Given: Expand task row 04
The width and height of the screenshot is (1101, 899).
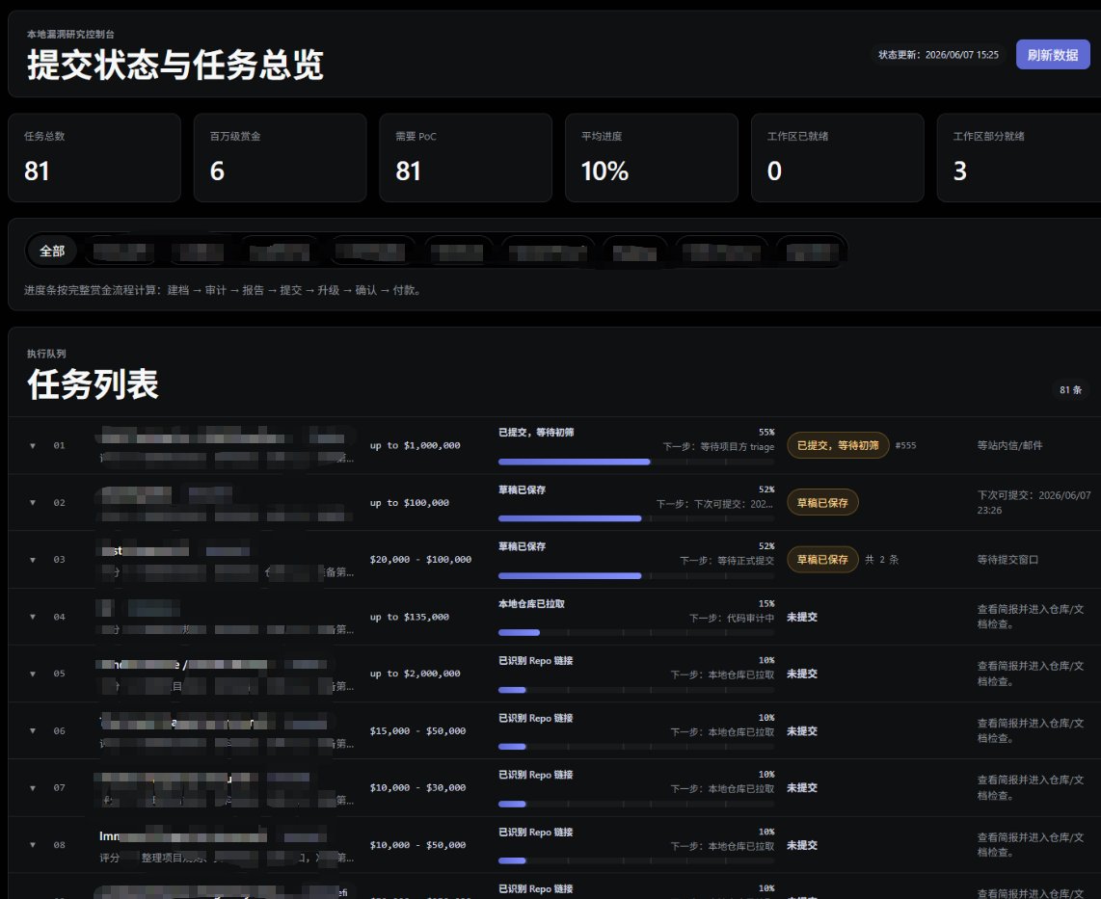Looking at the screenshot, I should pyautogui.click(x=33, y=617).
